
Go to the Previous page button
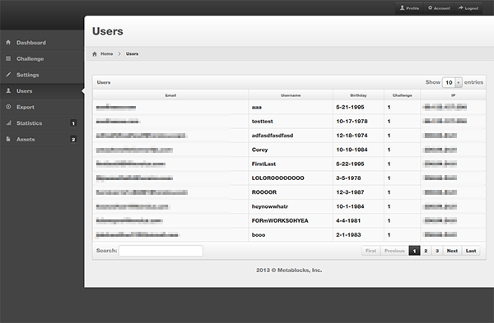pyautogui.click(x=394, y=251)
